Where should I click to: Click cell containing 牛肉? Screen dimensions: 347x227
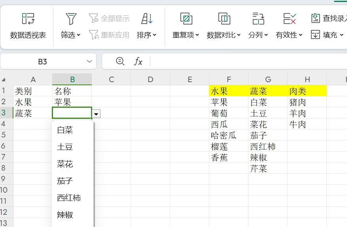[x=307, y=124]
